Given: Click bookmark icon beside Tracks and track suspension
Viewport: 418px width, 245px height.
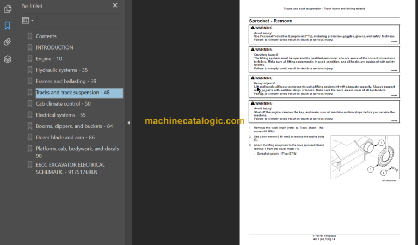Looking at the screenshot, I should (x=30, y=93).
